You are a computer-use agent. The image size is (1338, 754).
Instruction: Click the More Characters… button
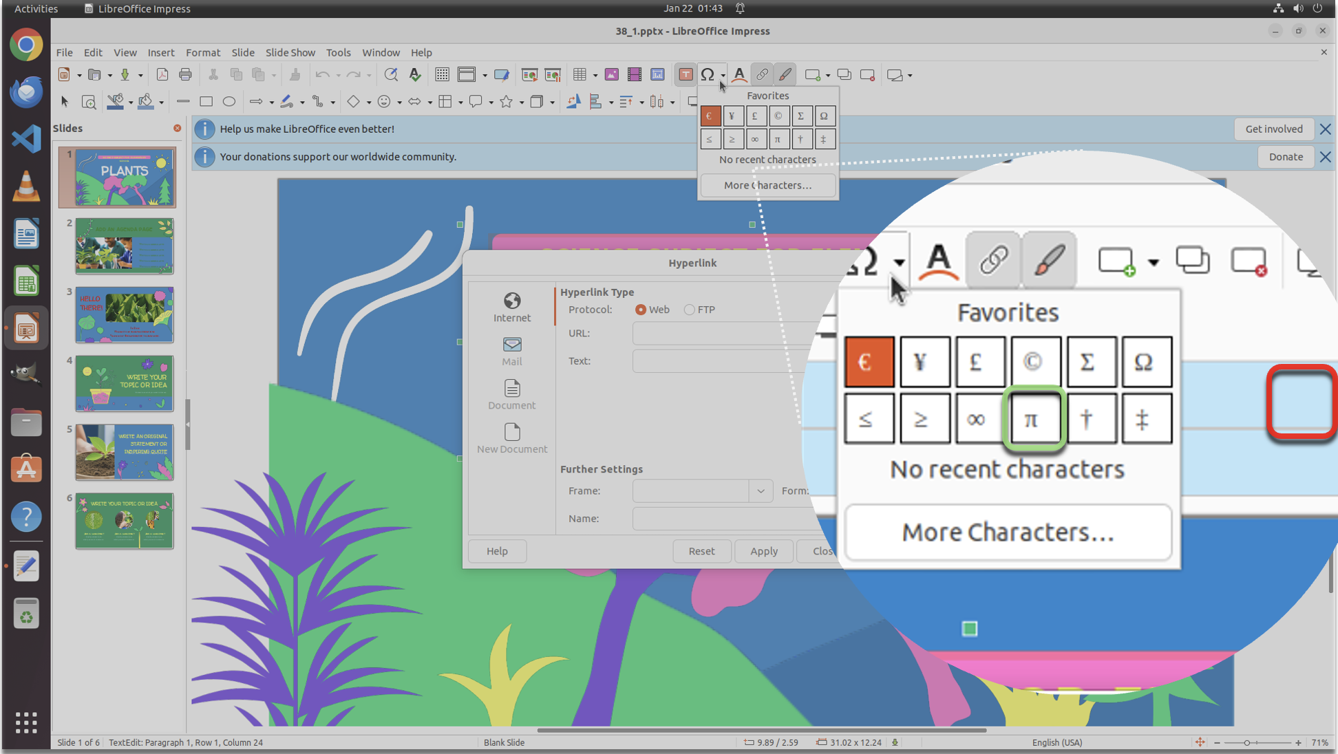click(767, 185)
